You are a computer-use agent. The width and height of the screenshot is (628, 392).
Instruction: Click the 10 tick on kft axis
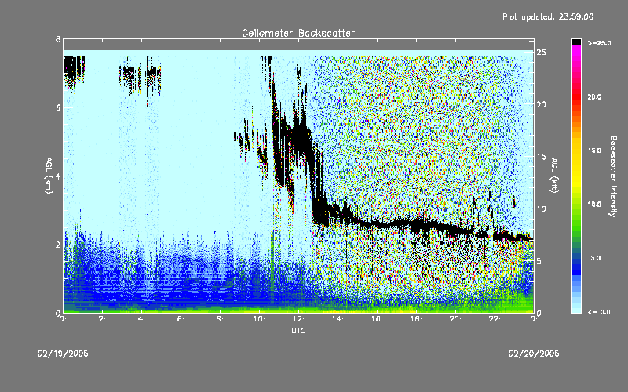(x=541, y=209)
